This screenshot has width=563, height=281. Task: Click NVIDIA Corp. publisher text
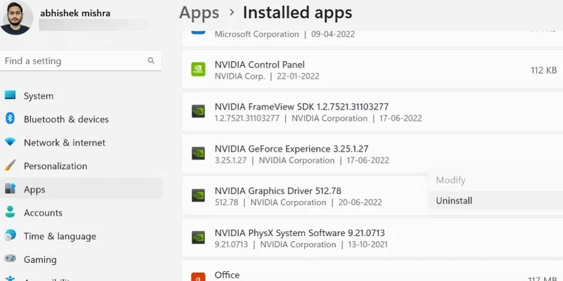[240, 77]
